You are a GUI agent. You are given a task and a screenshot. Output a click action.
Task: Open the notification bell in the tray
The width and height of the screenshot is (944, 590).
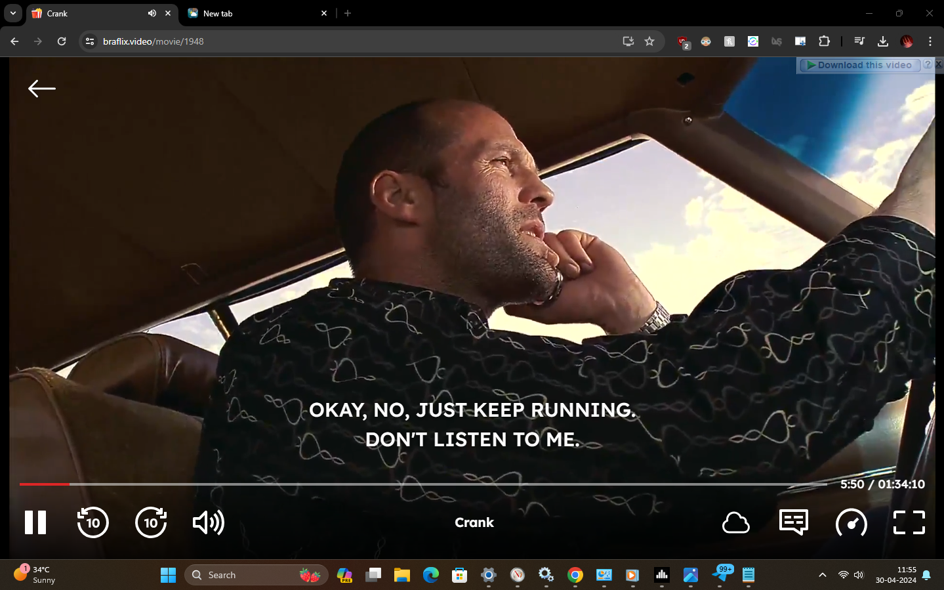point(926,575)
